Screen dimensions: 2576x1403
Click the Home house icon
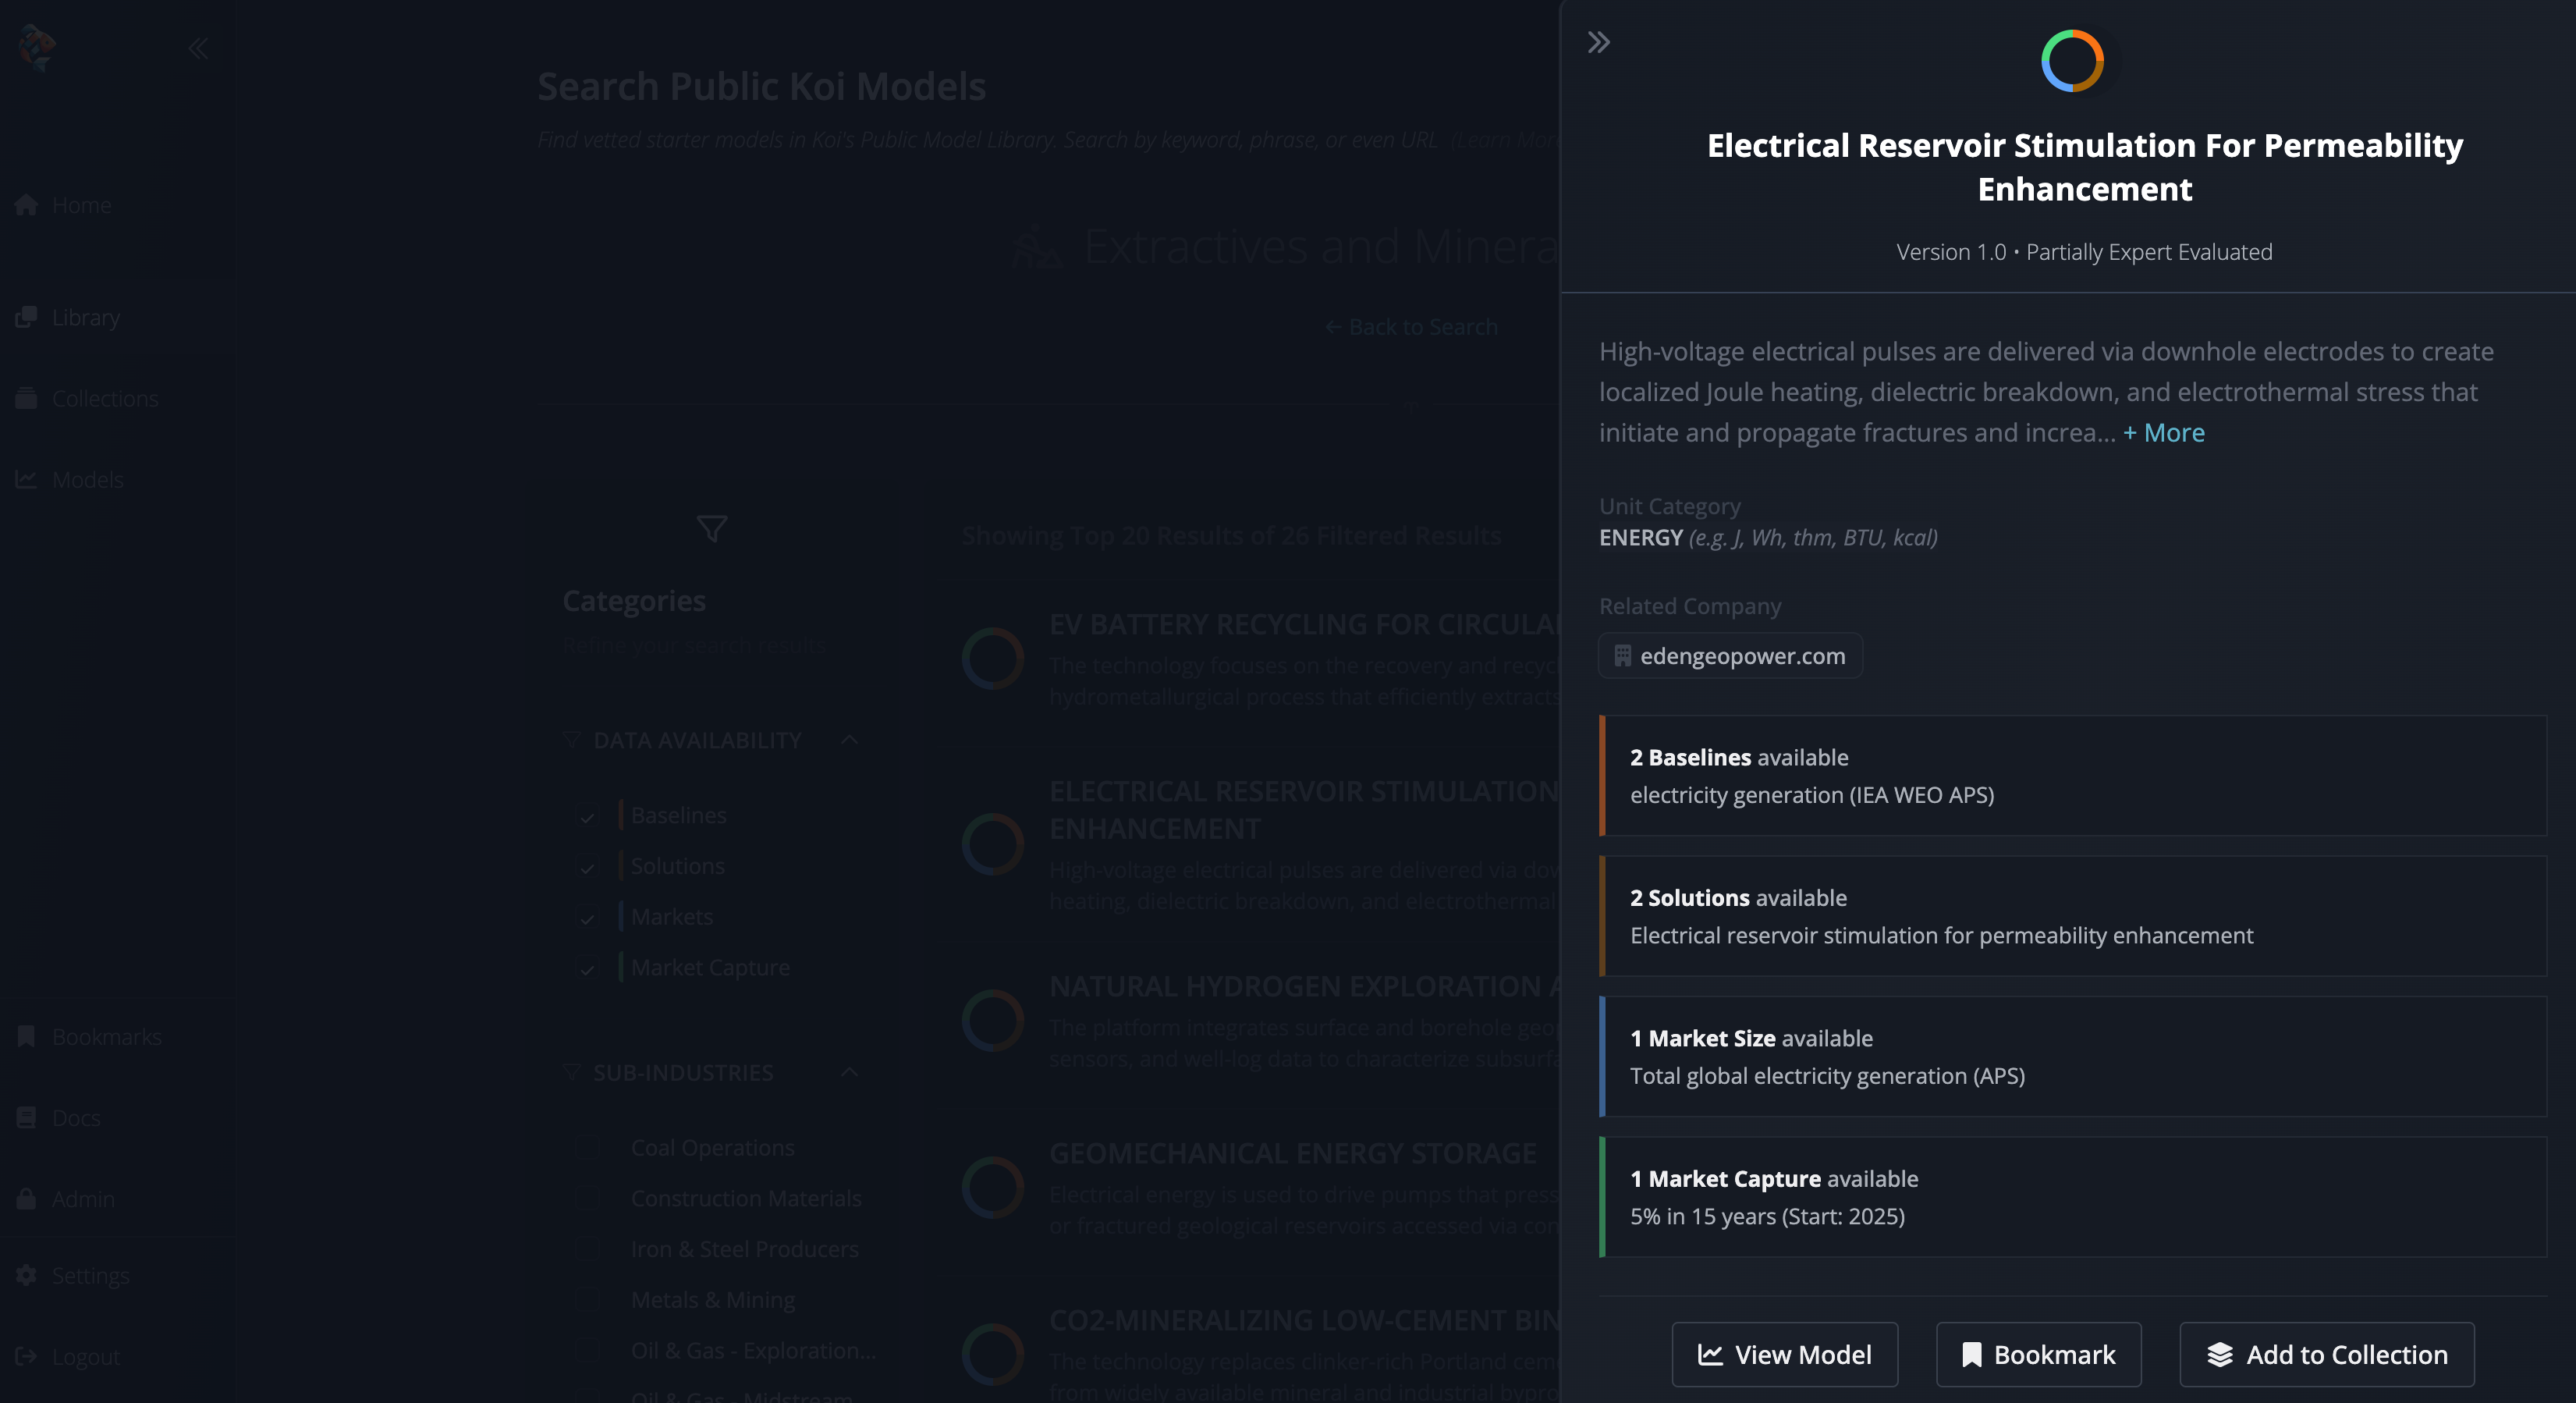(x=26, y=205)
